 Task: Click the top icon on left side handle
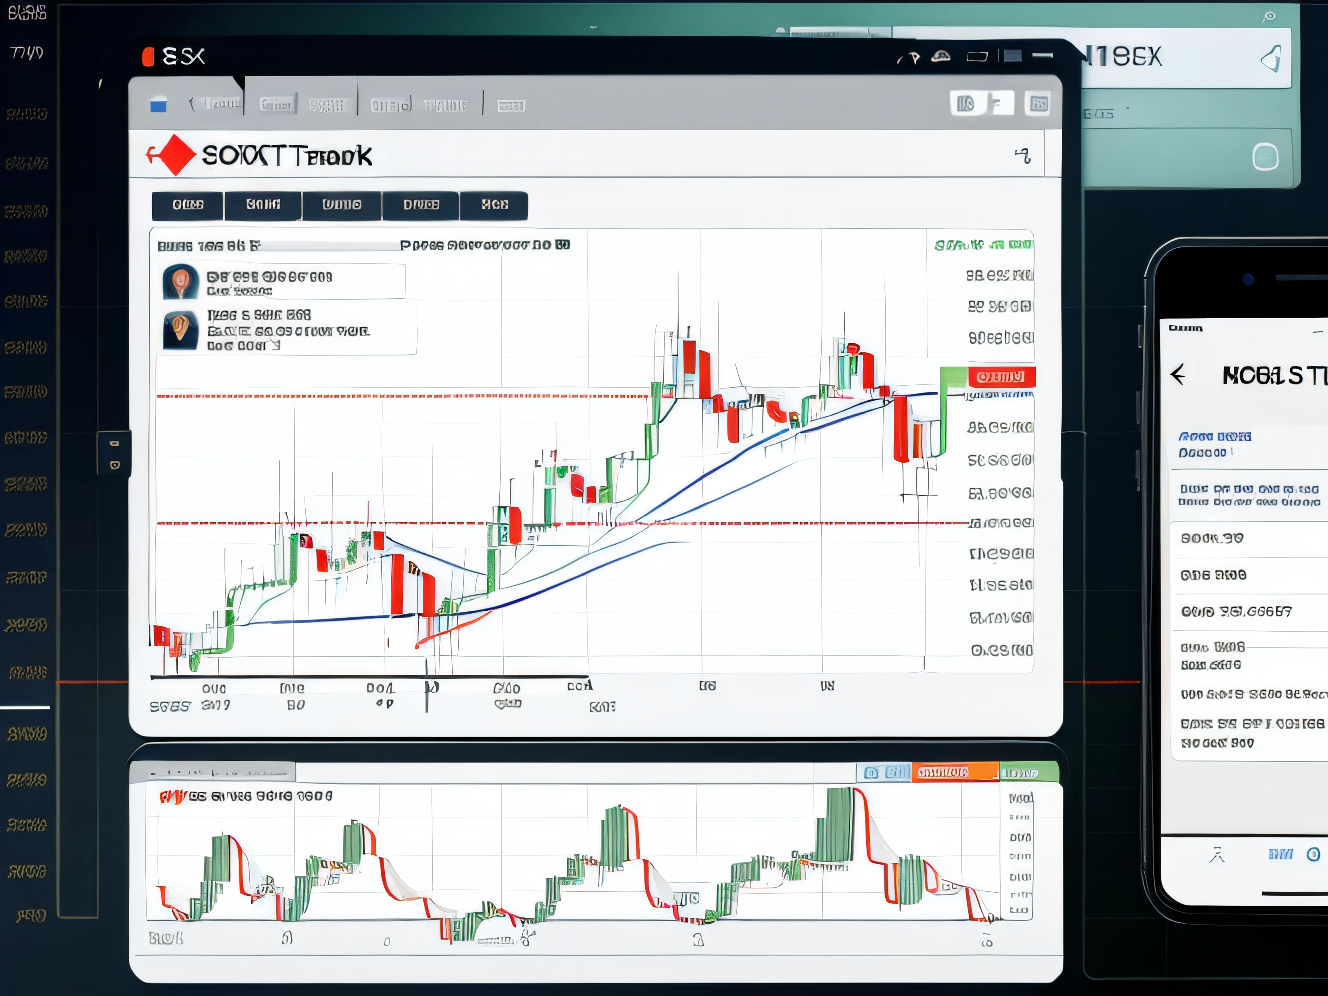click(x=115, y=444)
